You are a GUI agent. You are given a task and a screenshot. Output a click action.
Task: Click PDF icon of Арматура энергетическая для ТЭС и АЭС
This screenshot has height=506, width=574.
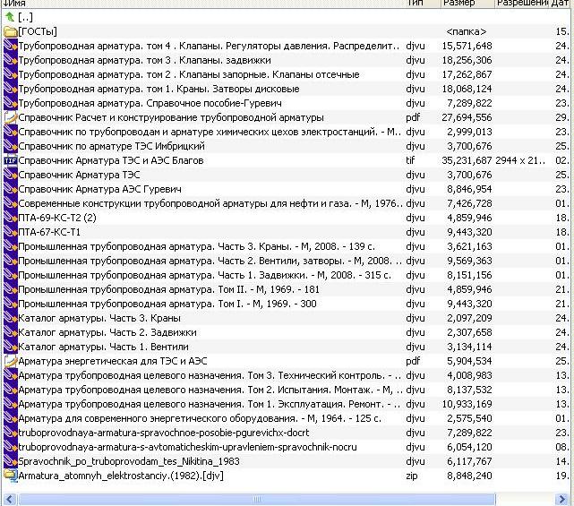coord(11,361)
